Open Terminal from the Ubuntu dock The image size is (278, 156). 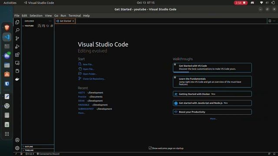click(7, 46)
